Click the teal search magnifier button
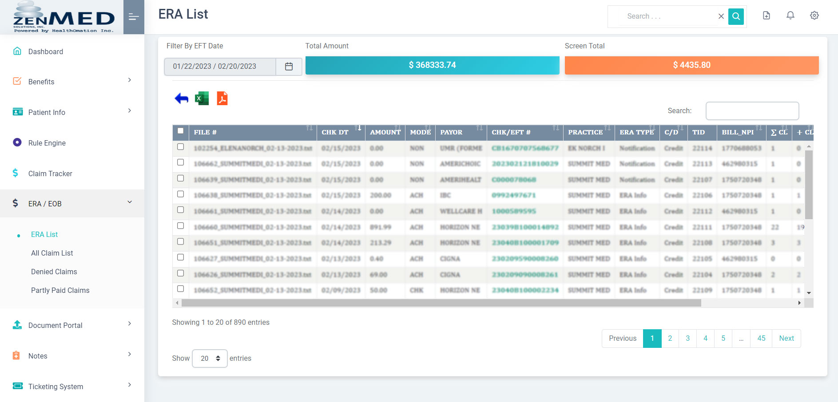The width and height of the screenshot is (838, 402). [736, 16]
